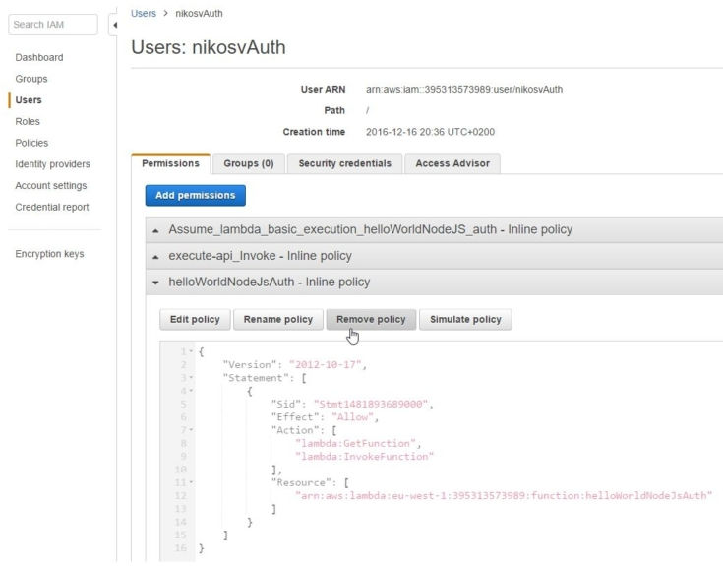The height and width of the screenshot is (566, 723).
Task: Open the Access Advisor tab
Action: coord(452,163)
